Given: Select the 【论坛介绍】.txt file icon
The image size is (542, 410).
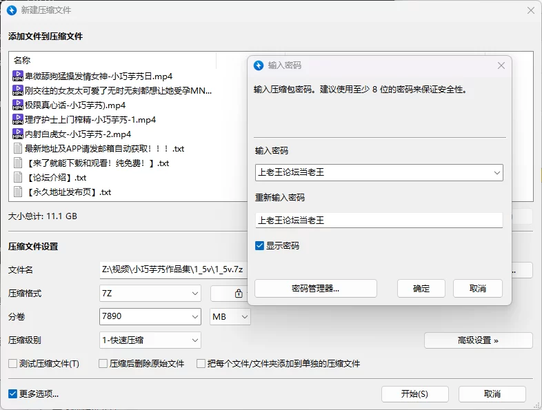Looking at the screenshot, I should coord(18,178).
